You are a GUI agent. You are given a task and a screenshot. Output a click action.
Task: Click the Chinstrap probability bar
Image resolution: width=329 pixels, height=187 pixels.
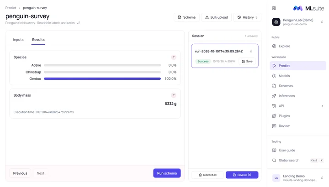pyautogui.click(x=102, y=72)
